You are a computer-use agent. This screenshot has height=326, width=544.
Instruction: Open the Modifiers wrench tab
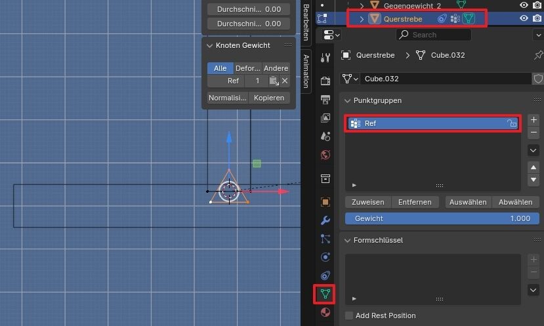point(325,220)
